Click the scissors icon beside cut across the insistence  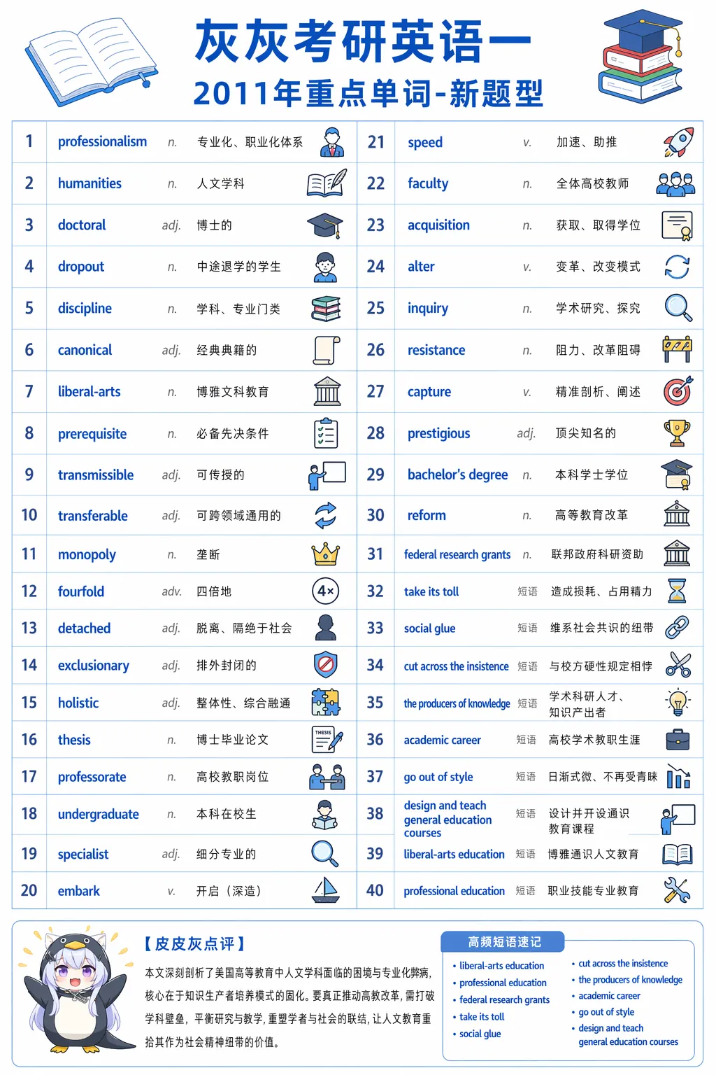tap(678, 665)
